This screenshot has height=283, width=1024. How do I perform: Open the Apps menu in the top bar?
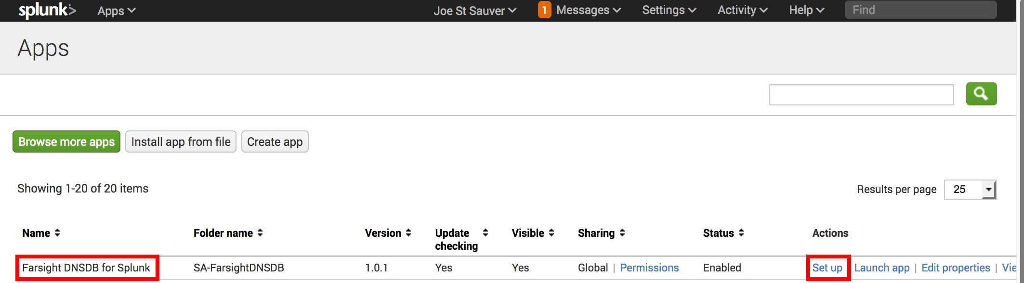click(116, 10)
